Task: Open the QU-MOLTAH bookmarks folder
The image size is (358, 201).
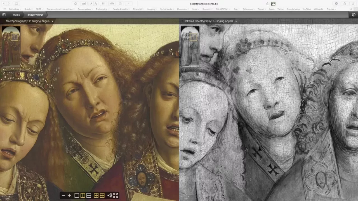Action: point(223,9)
